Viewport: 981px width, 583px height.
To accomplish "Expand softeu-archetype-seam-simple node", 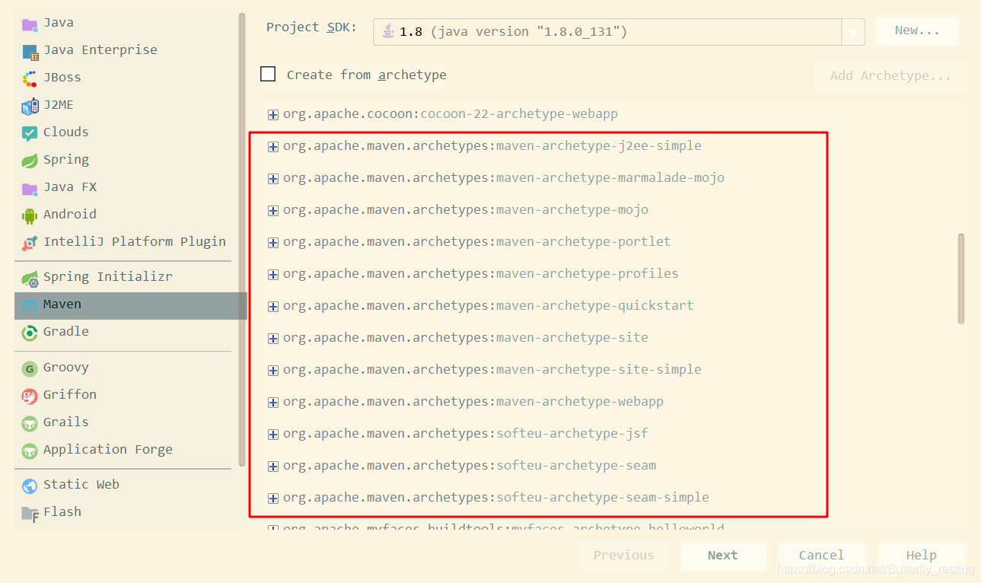I will [x=273, y=499].
